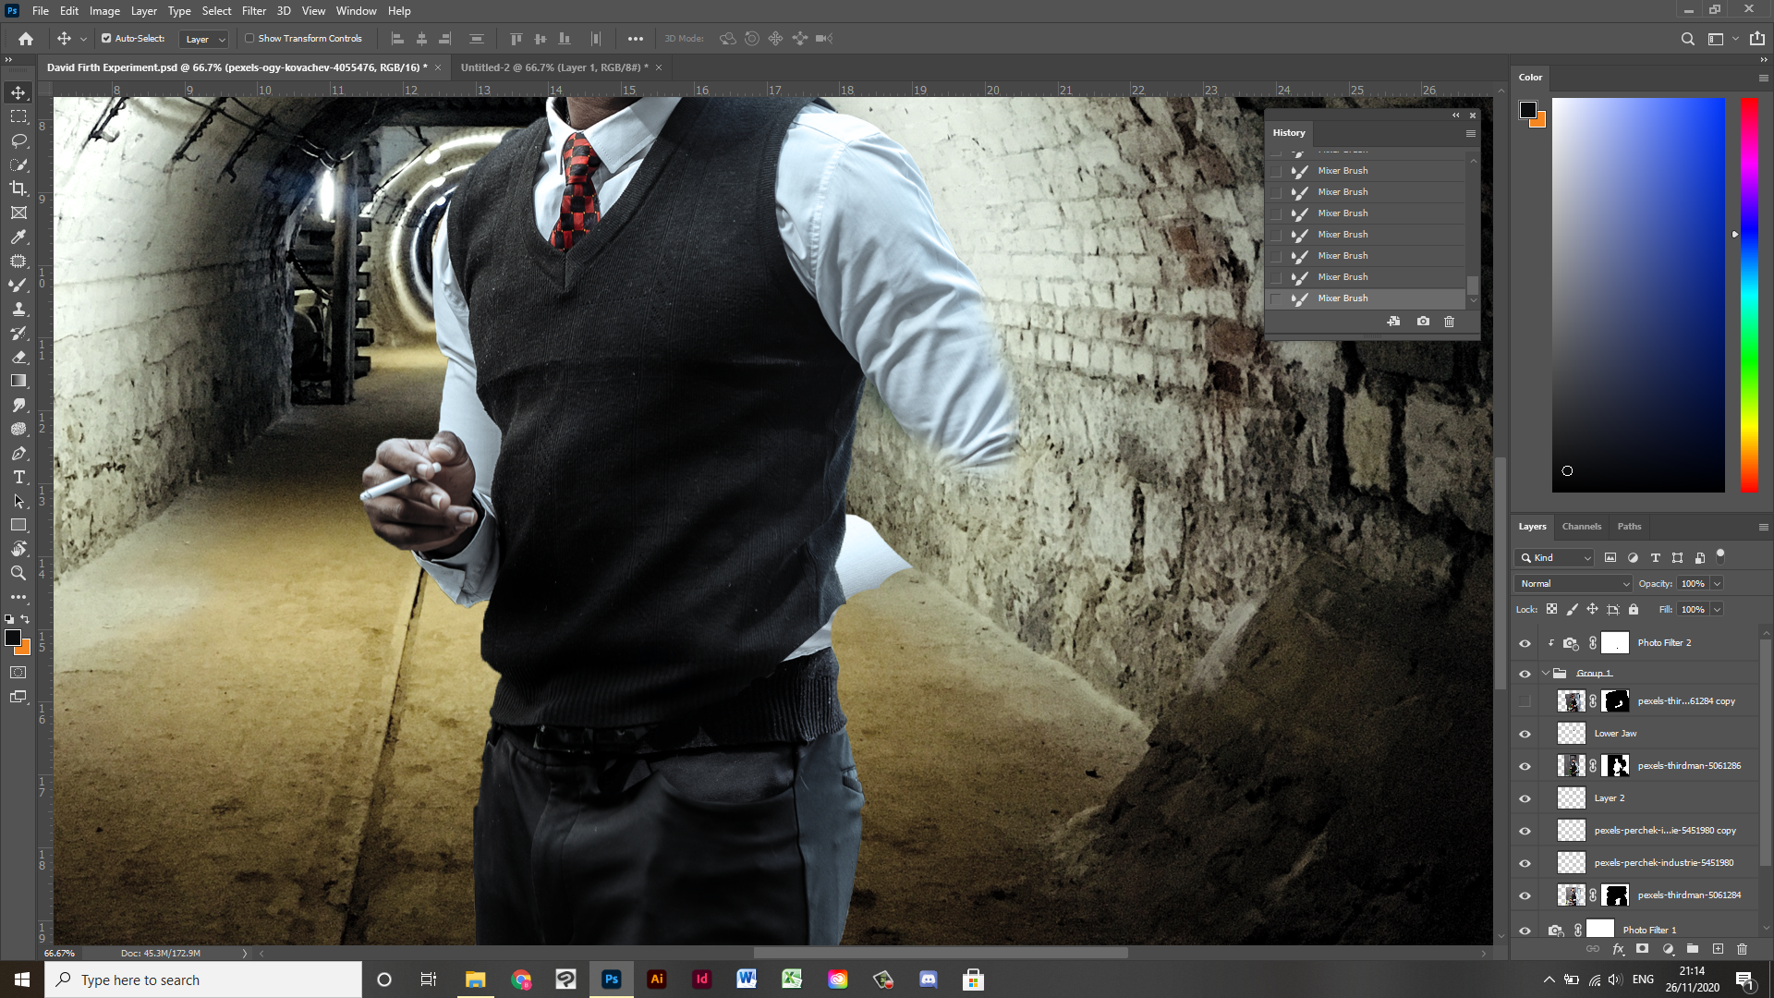This screenshot has width=1774, height=998.
Task: Hide the Lower Jaw layer
Action: pos(1525,734)
